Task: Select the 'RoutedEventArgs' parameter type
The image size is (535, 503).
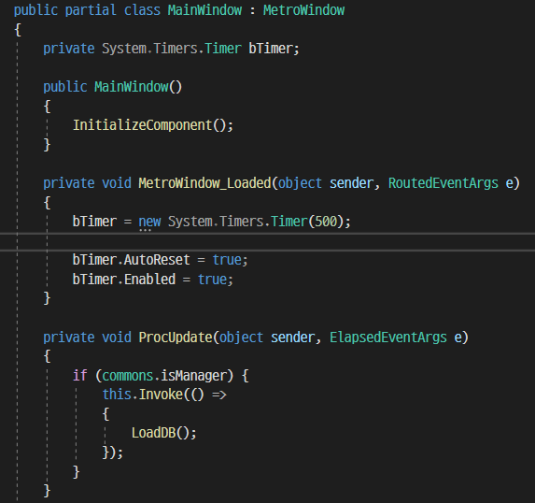Action: tap(443, 183)
